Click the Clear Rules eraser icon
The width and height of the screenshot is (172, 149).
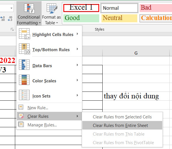pos(21,116)
